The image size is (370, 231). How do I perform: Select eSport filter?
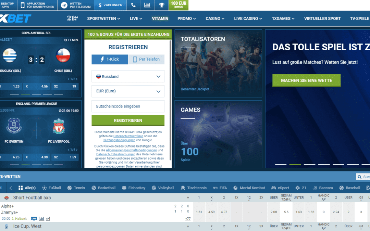[280, 188]
